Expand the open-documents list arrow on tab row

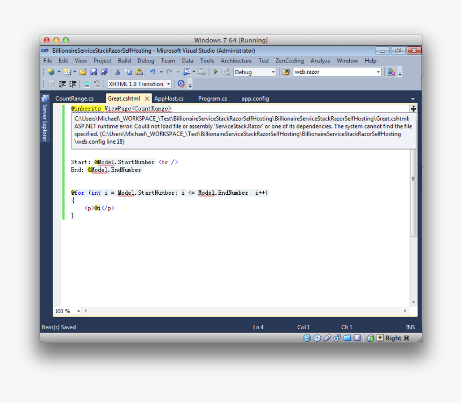[413, 99]
